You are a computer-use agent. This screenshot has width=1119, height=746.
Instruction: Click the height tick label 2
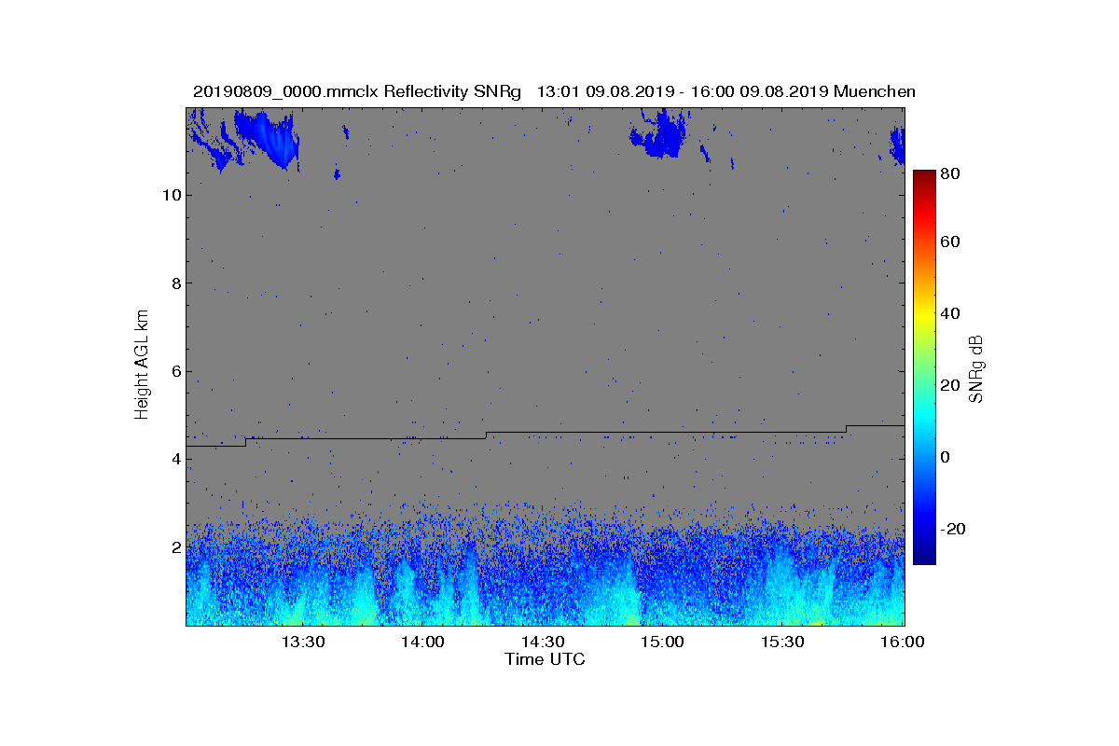(174, 547)
